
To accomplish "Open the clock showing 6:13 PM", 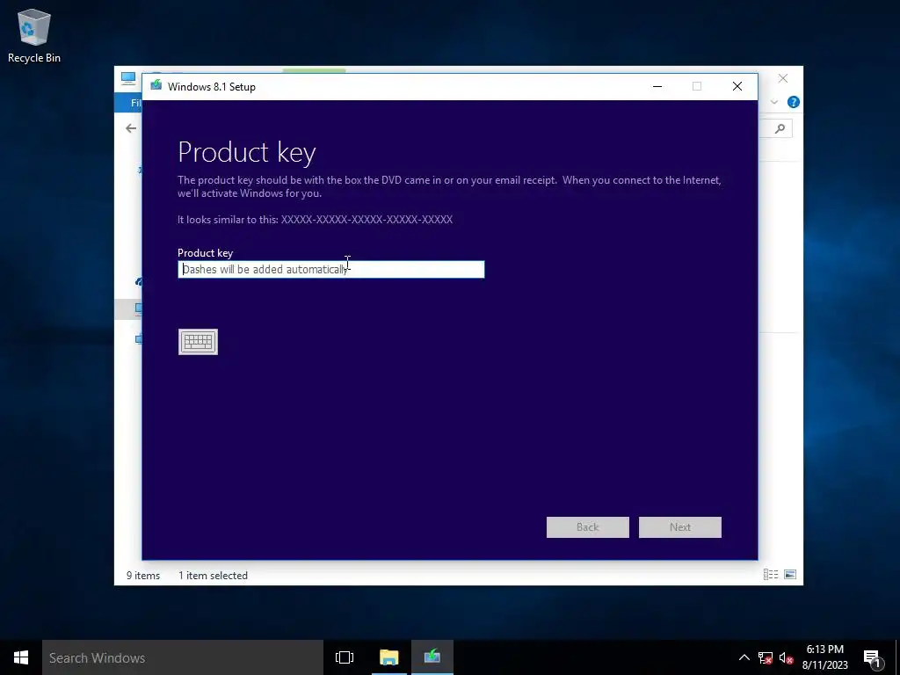I will (x=824, y=657).
